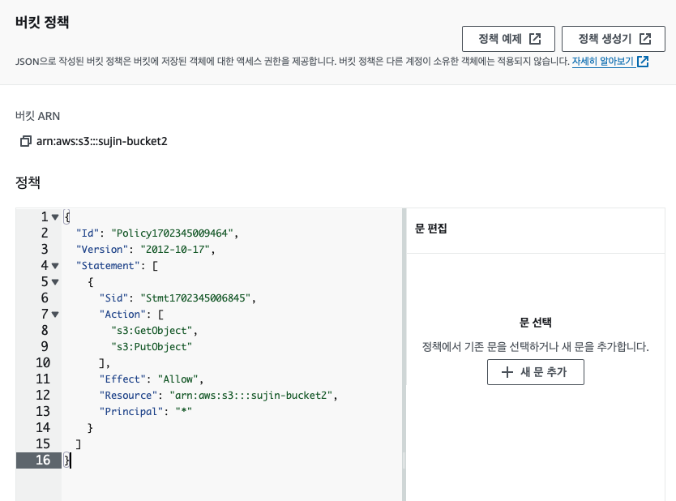Click the Sid value Stmt1702345006845

pyautogui.click(x=195, y=298)
